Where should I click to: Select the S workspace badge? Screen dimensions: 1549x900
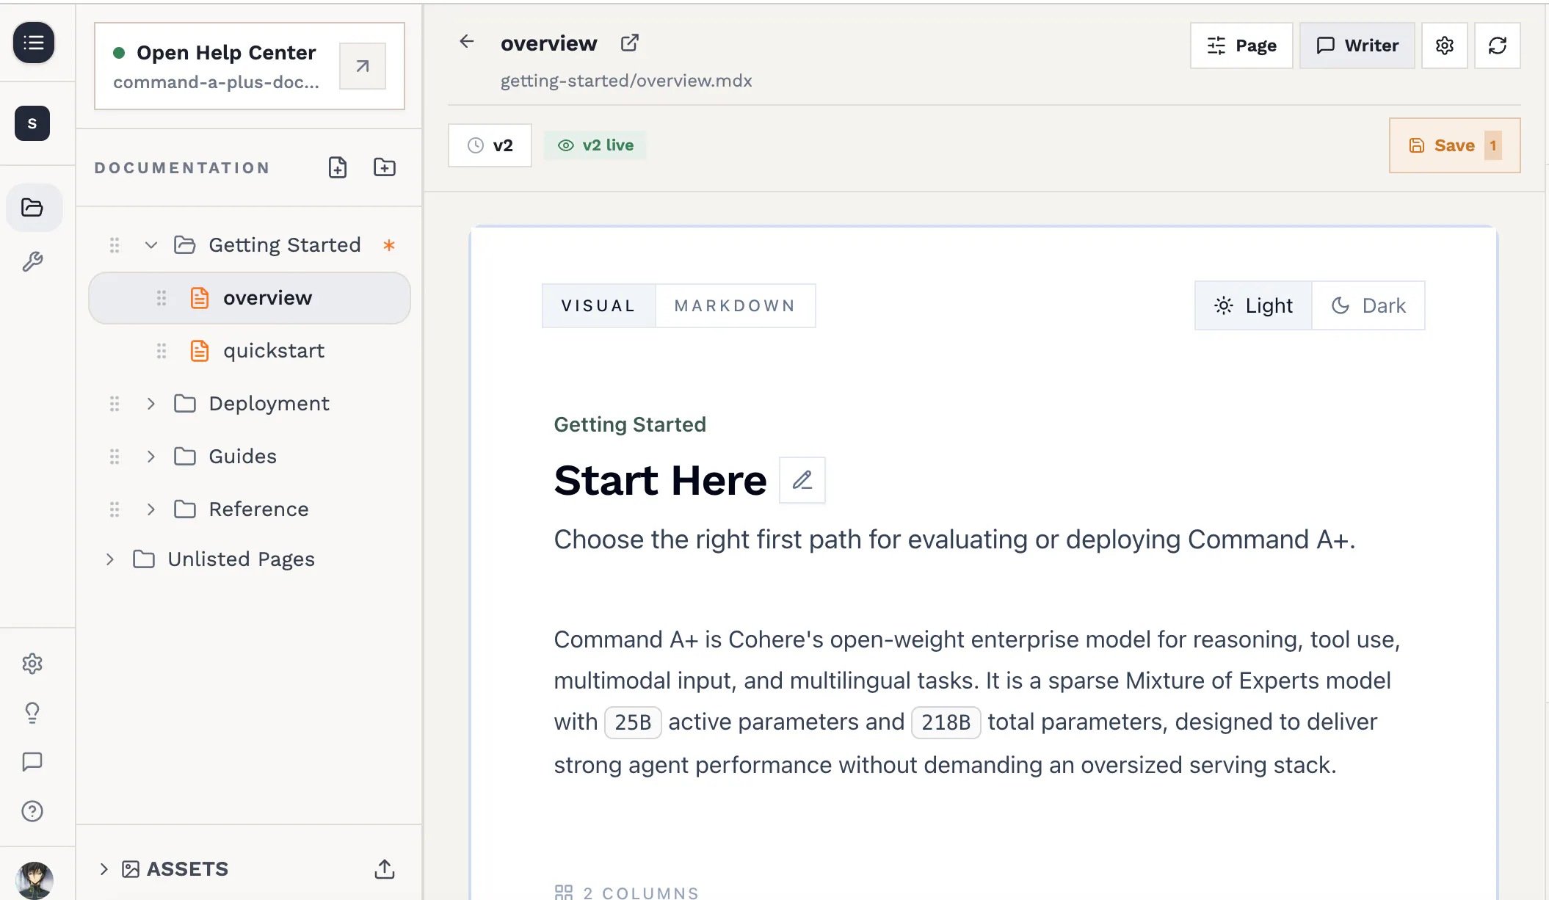click(32, 123)
